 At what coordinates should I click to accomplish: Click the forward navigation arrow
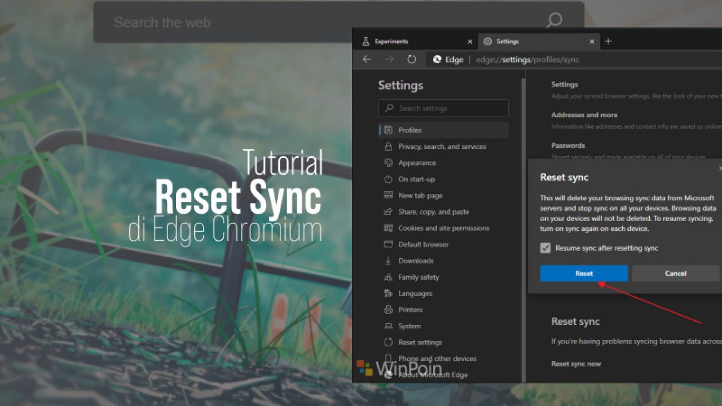389,59
